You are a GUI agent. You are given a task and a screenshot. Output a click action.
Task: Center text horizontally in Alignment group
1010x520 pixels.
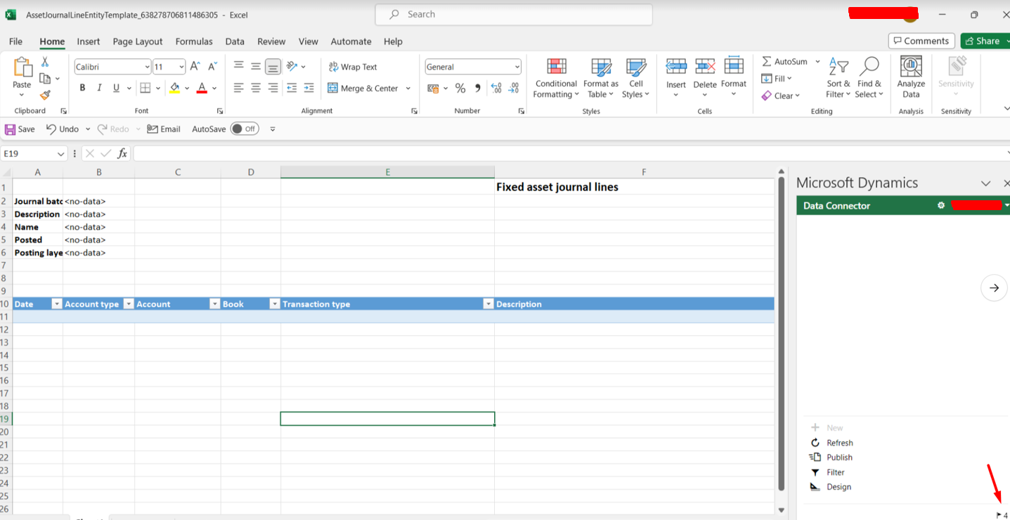[x=256, y=88]
